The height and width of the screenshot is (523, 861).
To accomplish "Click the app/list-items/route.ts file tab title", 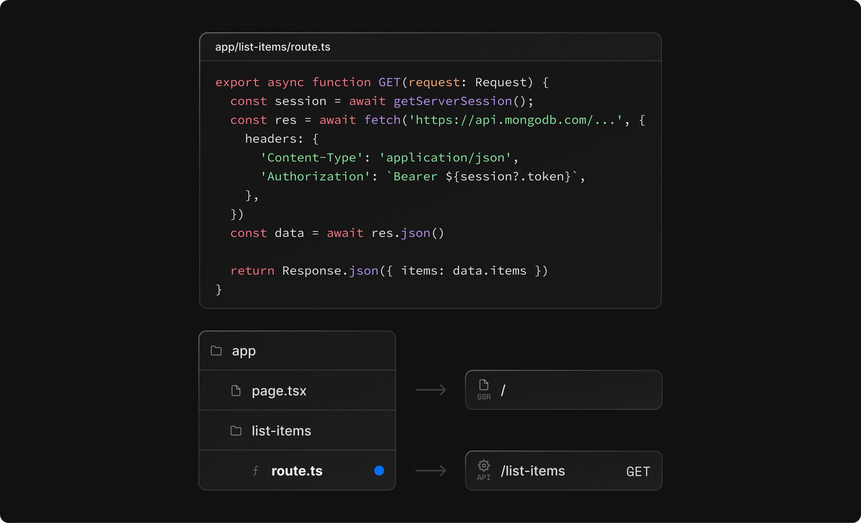I will [x=272, y=47].
